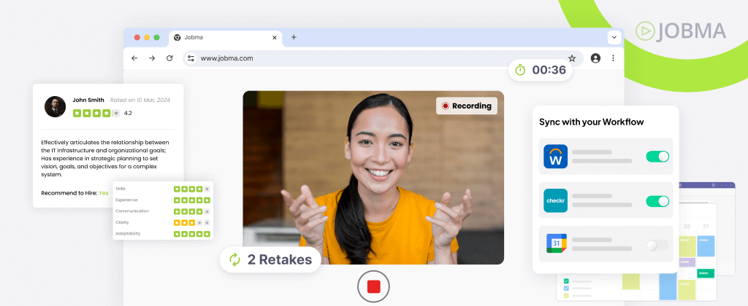748x306 pixels.
Task: Click the retake circular arrows icon
Action: pyautogui.click(x=234, y=260)
